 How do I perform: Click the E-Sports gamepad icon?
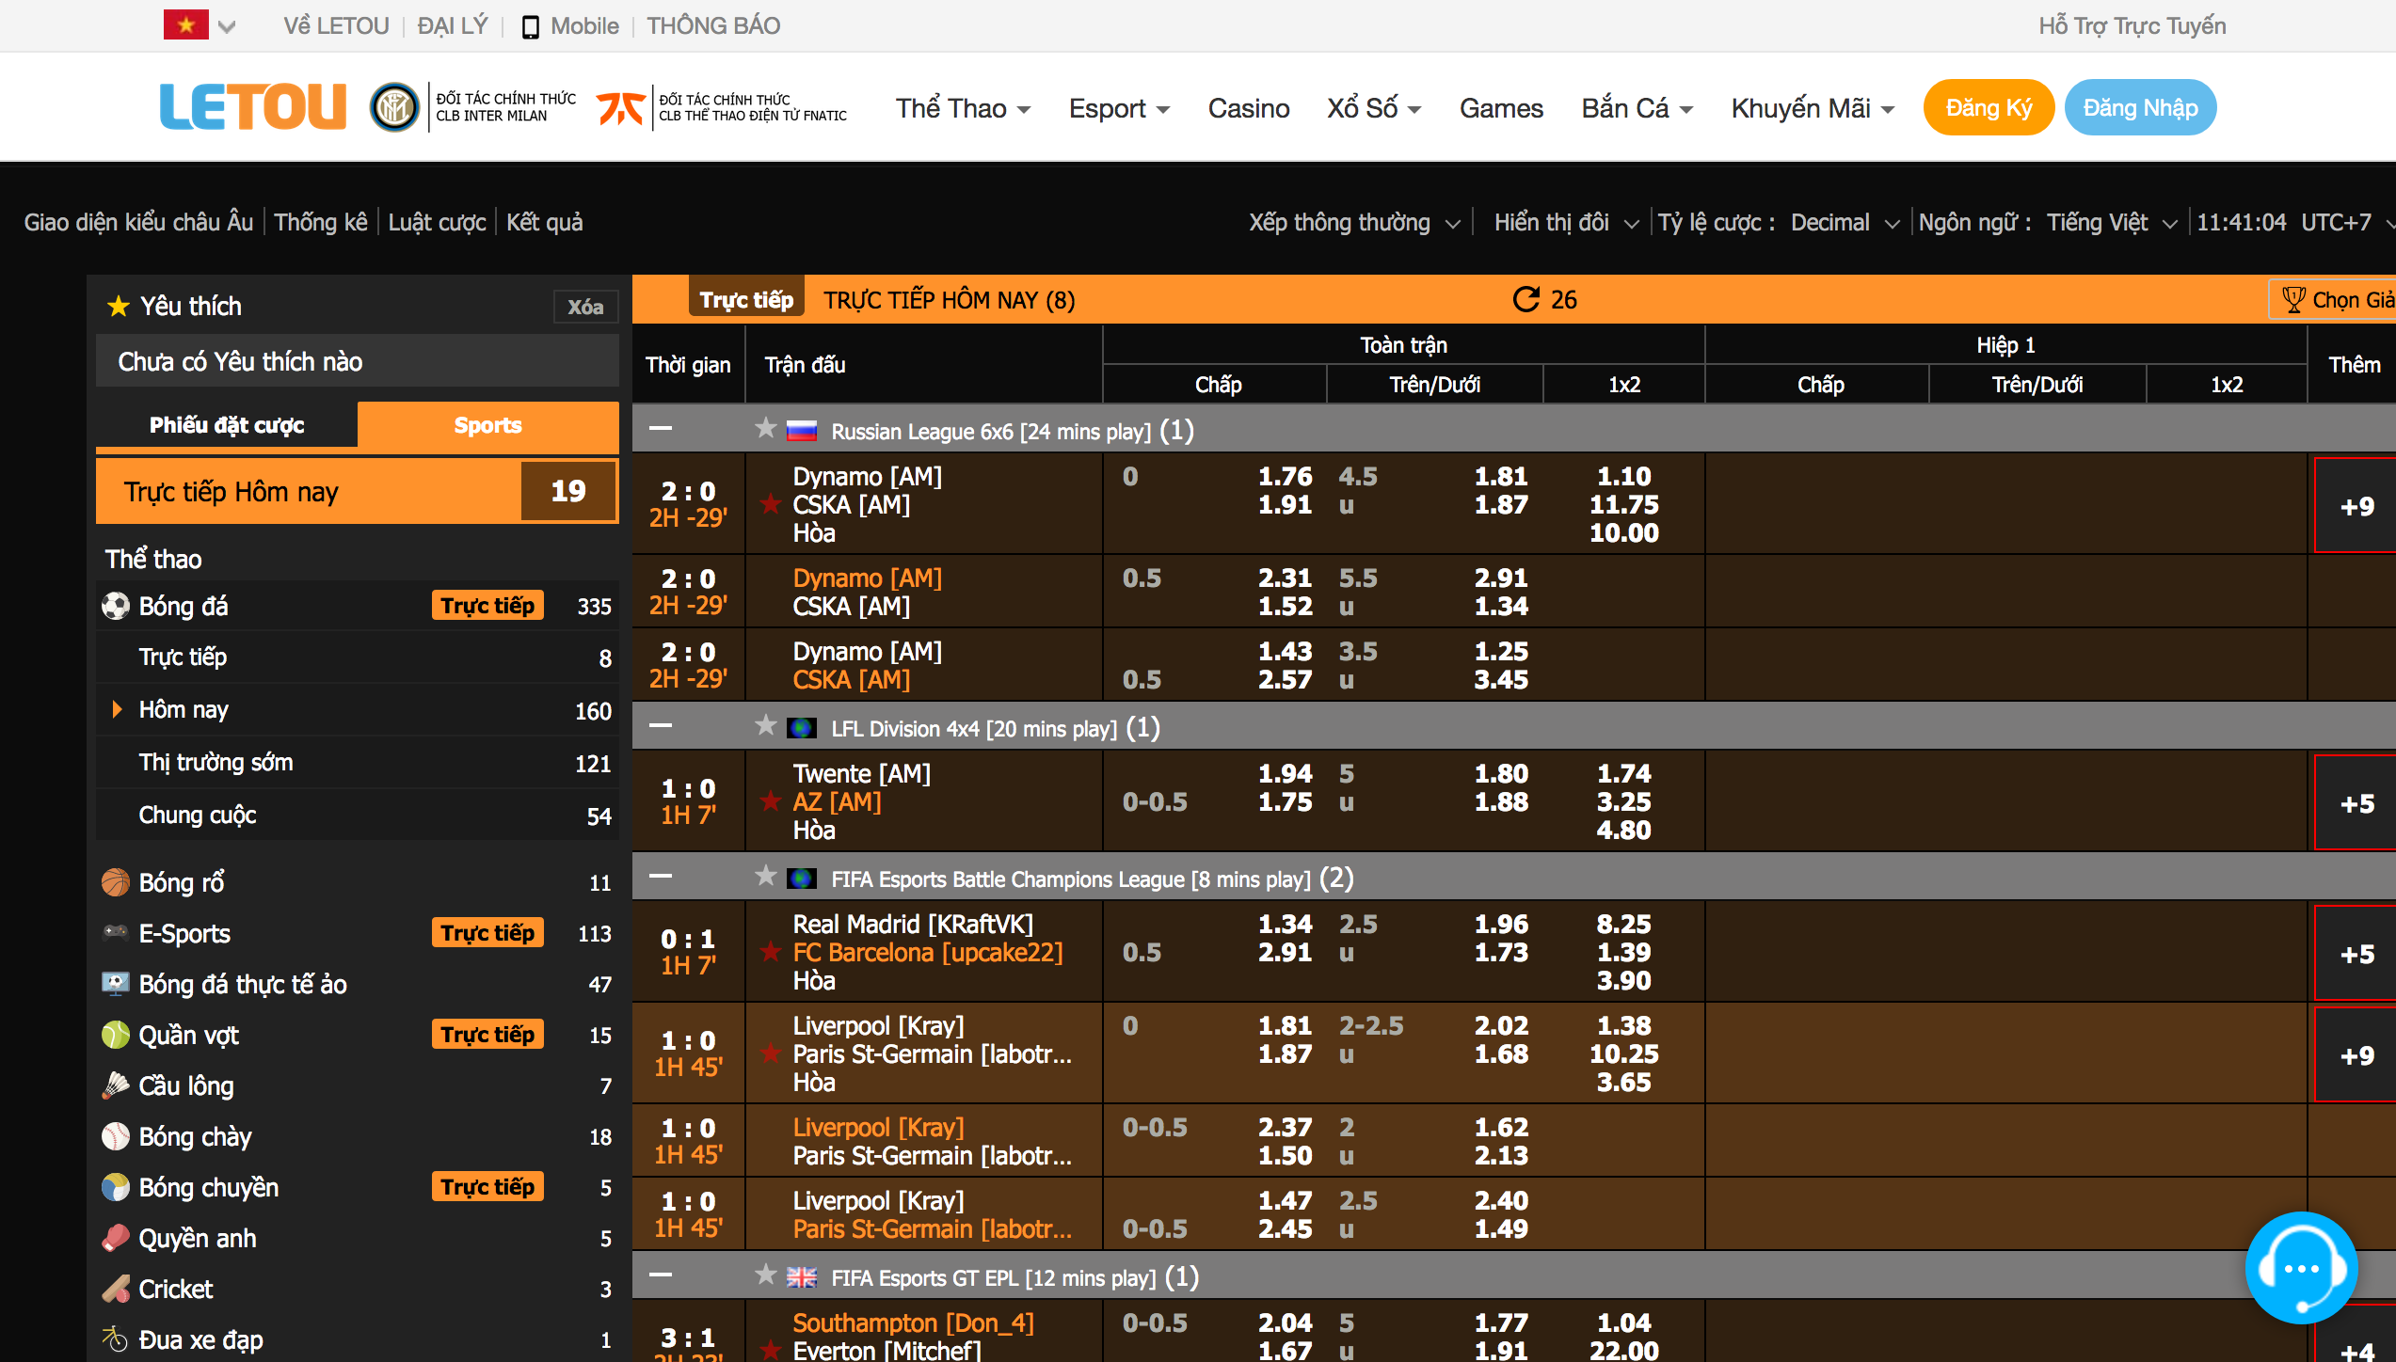pyautogui.click(x=115, y=932)
